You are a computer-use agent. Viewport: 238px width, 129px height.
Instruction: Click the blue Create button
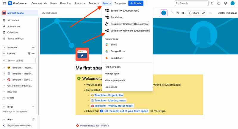tap(136, 3)
